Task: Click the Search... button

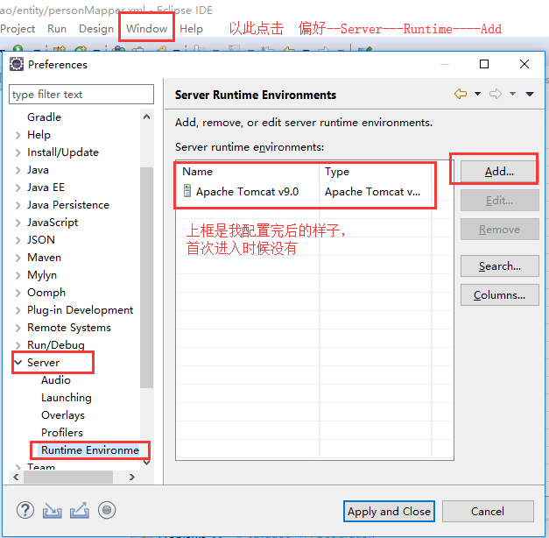Action: tap(499, 266)
